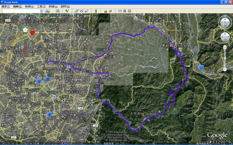Select the Add Image Overlay tool
This screenshot has height=145, width=233.
(x=87, y=11)
